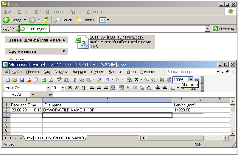The width and height of the screenshot is (238, 155).
Task: Open font name Arial Cyr dropdown
Action: point(48,88)
